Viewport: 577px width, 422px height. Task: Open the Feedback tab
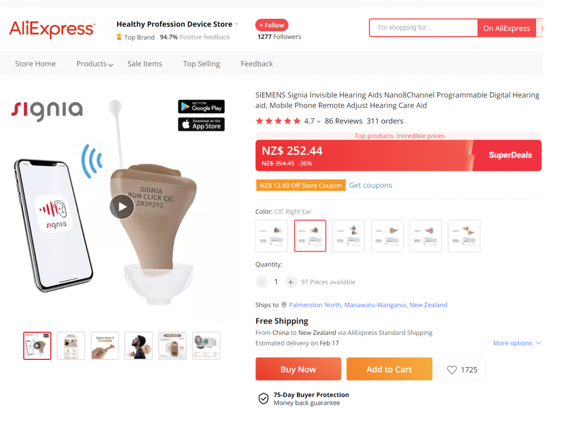[257, 64]
